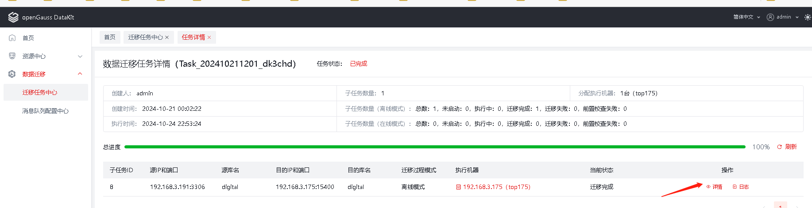Click the 100% progress value
The image size is (812, 208).
pos(761,147)
